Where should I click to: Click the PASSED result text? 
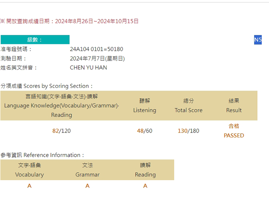[234, 136]
